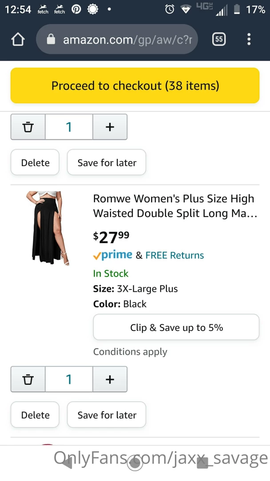
Task: Increase quantity with upper plus button
Action: coord(110,127)
